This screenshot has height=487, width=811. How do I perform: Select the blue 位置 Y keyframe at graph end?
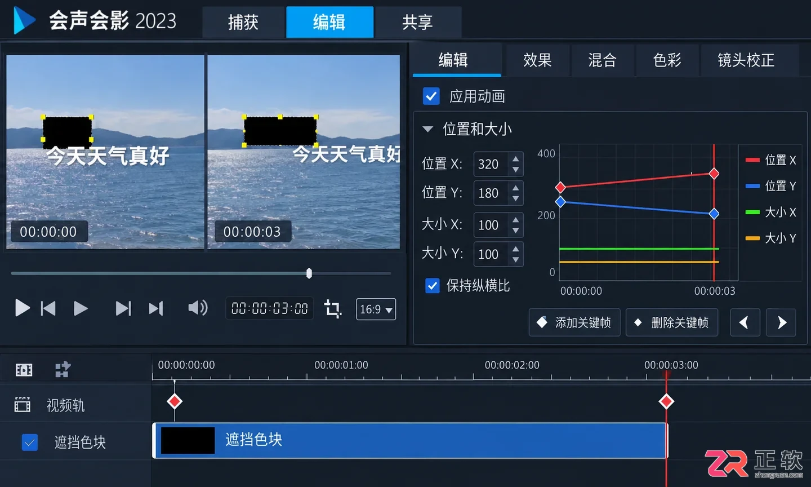714,214
